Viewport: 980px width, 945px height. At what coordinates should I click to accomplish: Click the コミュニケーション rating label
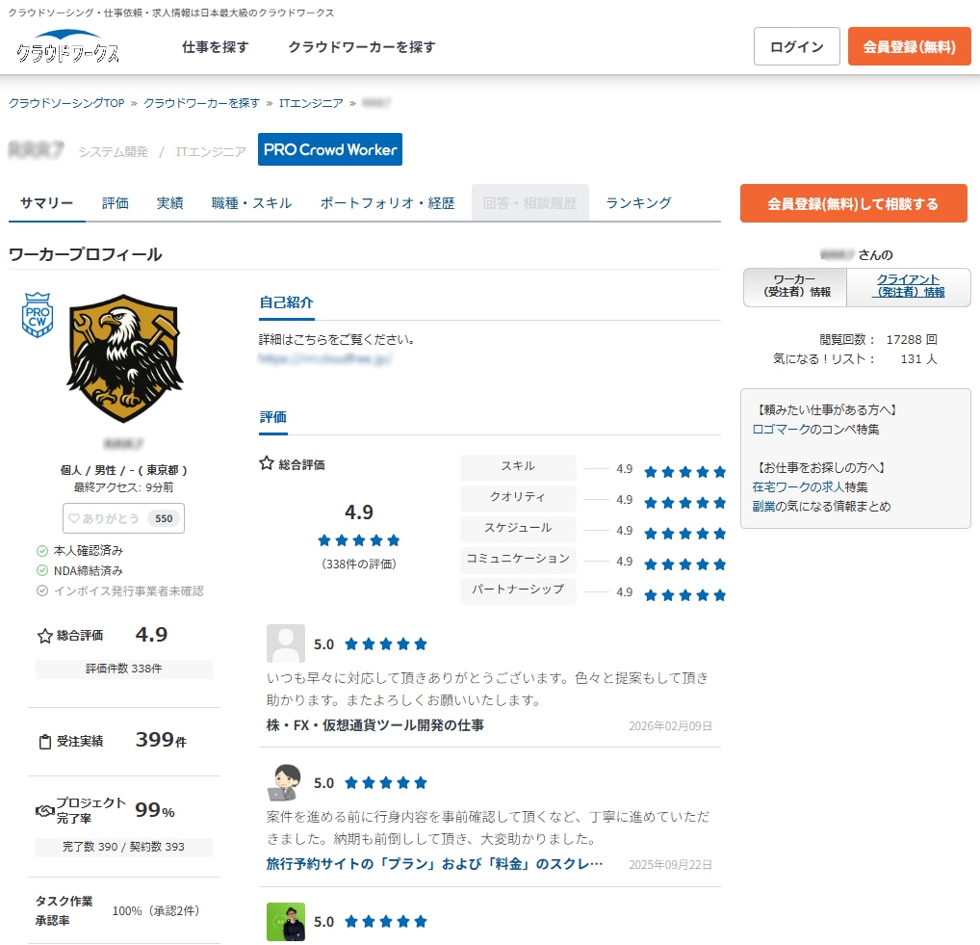click(x=518, y=559)
